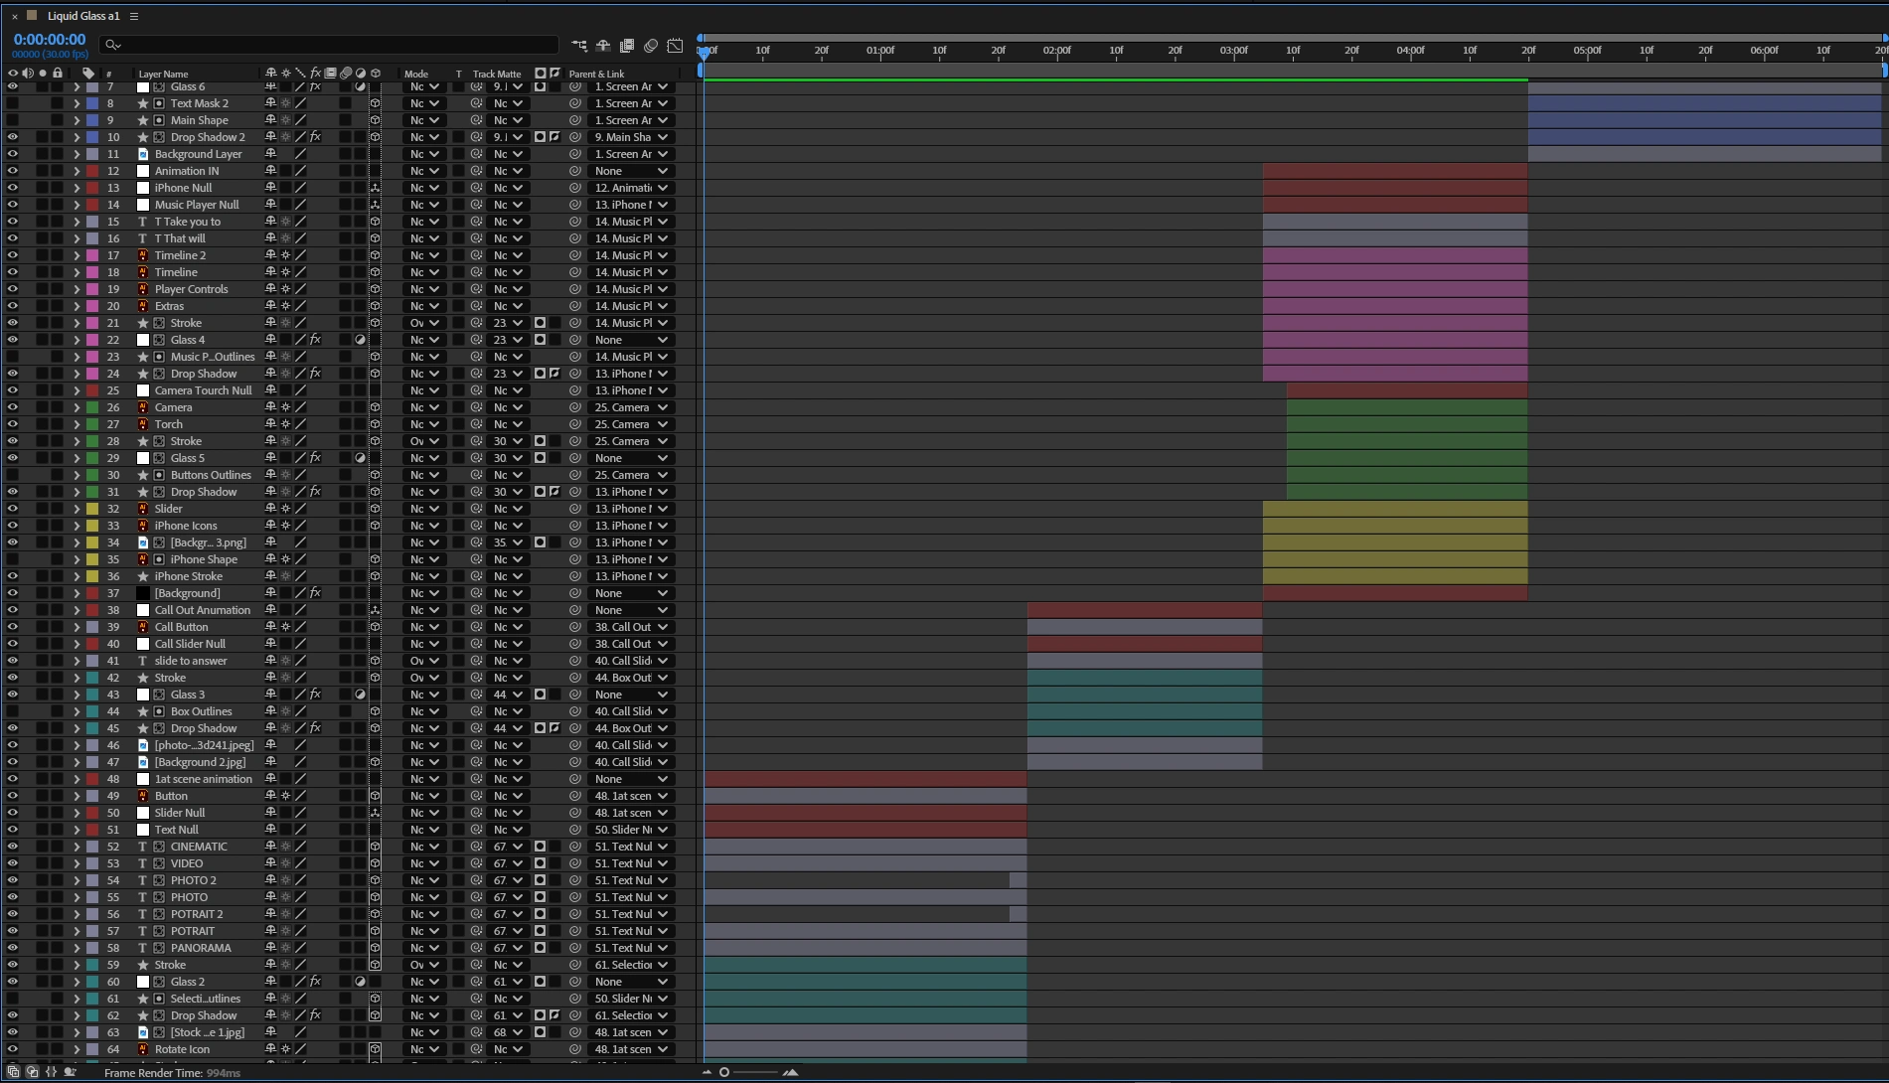Toggle the Transfer Controls pane
The width and height of the screenshot is (1889, 1083).
[x=32, y=1072]
